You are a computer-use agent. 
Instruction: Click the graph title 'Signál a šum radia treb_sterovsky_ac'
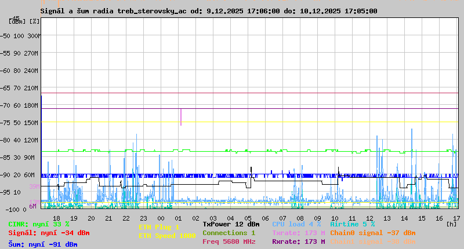coord(113,11)
